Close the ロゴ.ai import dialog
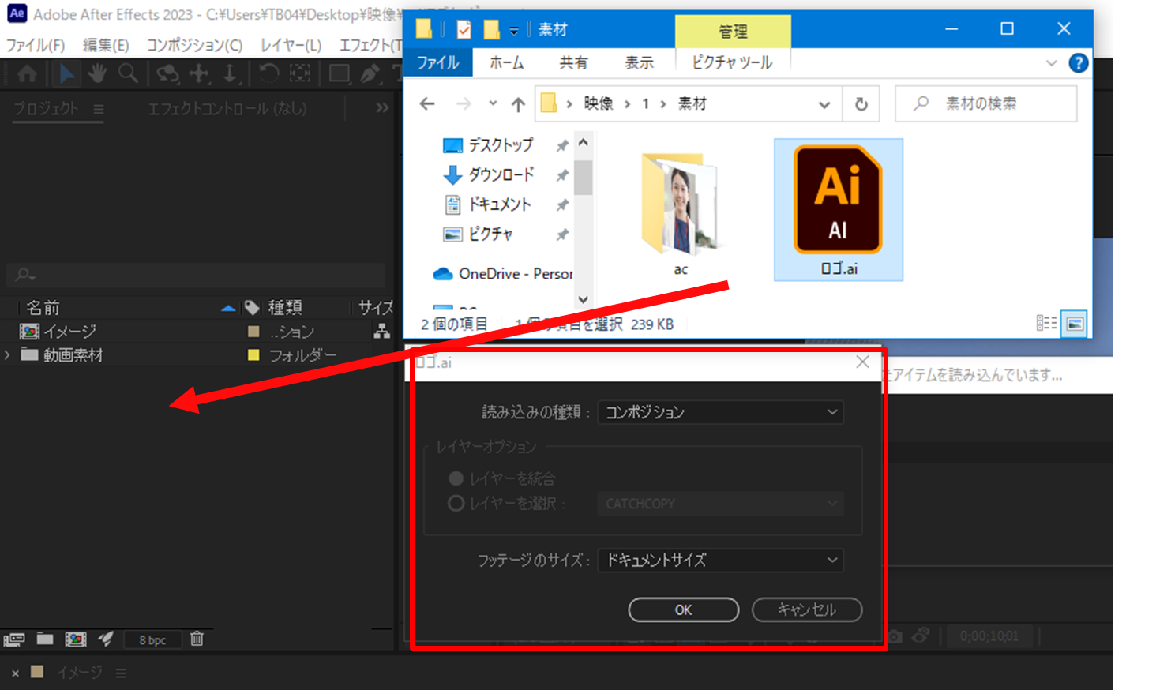The width and height of the screenshot is (1156, 690). point(862,362)
